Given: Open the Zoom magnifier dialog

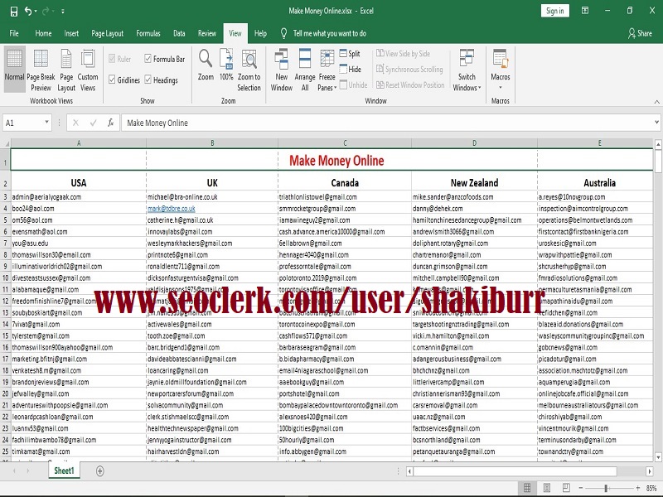Looking at the screenshot, I should 206,65.
